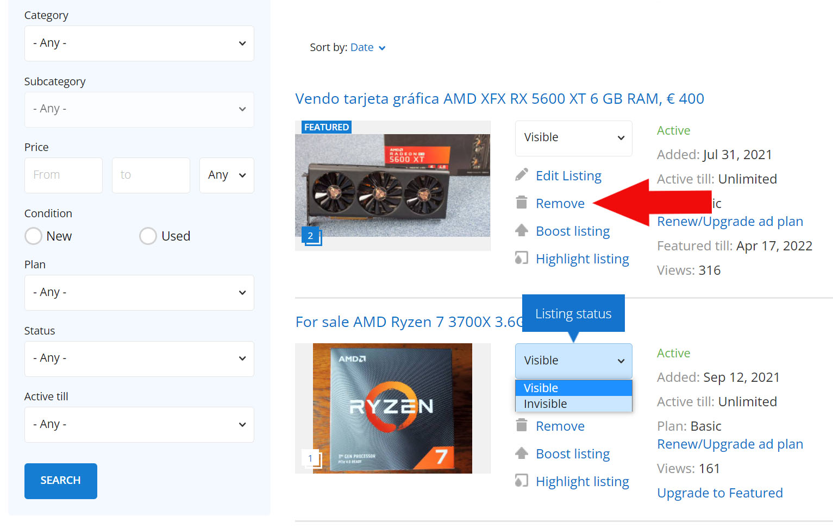Click photo count badge on graphics card image
833x529 pixels.
311,236
